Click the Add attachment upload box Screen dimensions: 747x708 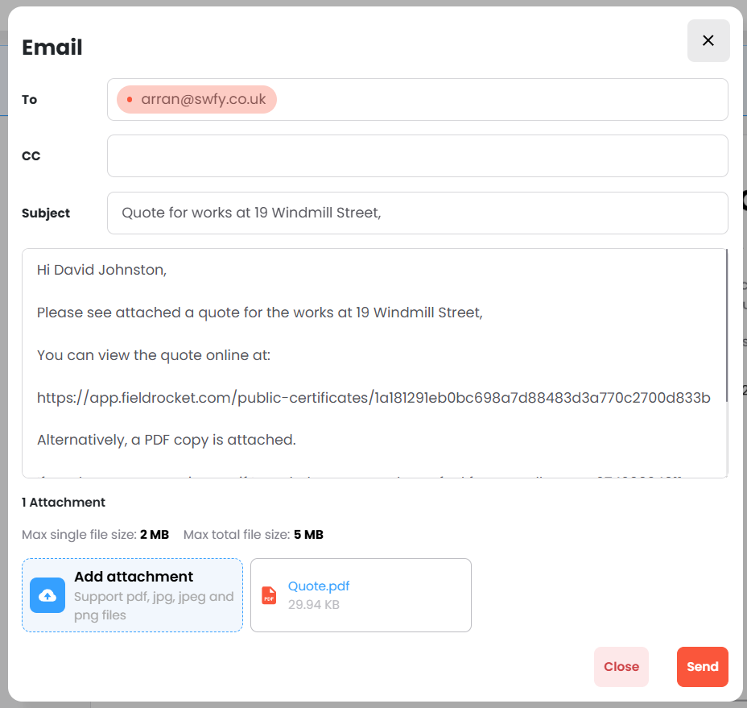pyautogui.click(x=133, y=595)
